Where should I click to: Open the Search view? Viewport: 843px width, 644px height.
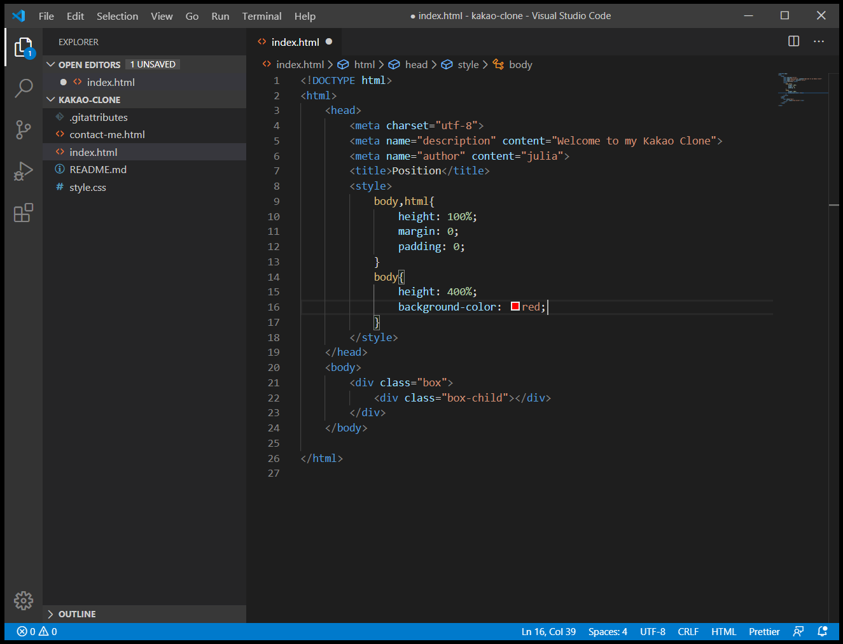24,88
